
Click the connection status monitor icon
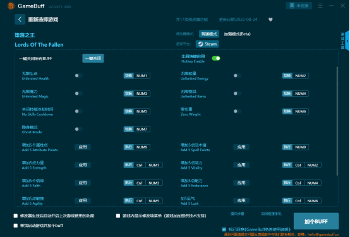(x=292, y=6)
